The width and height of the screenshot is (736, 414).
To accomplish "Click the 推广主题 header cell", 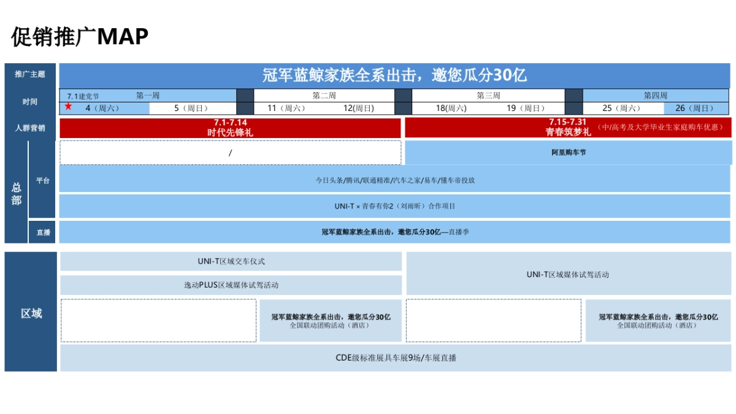I will (x=30, y=74).
